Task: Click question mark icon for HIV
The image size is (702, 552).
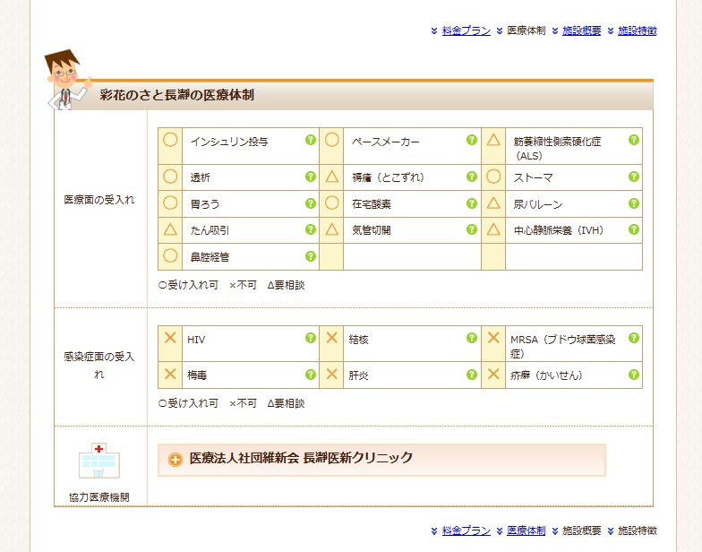Action: 311,338
